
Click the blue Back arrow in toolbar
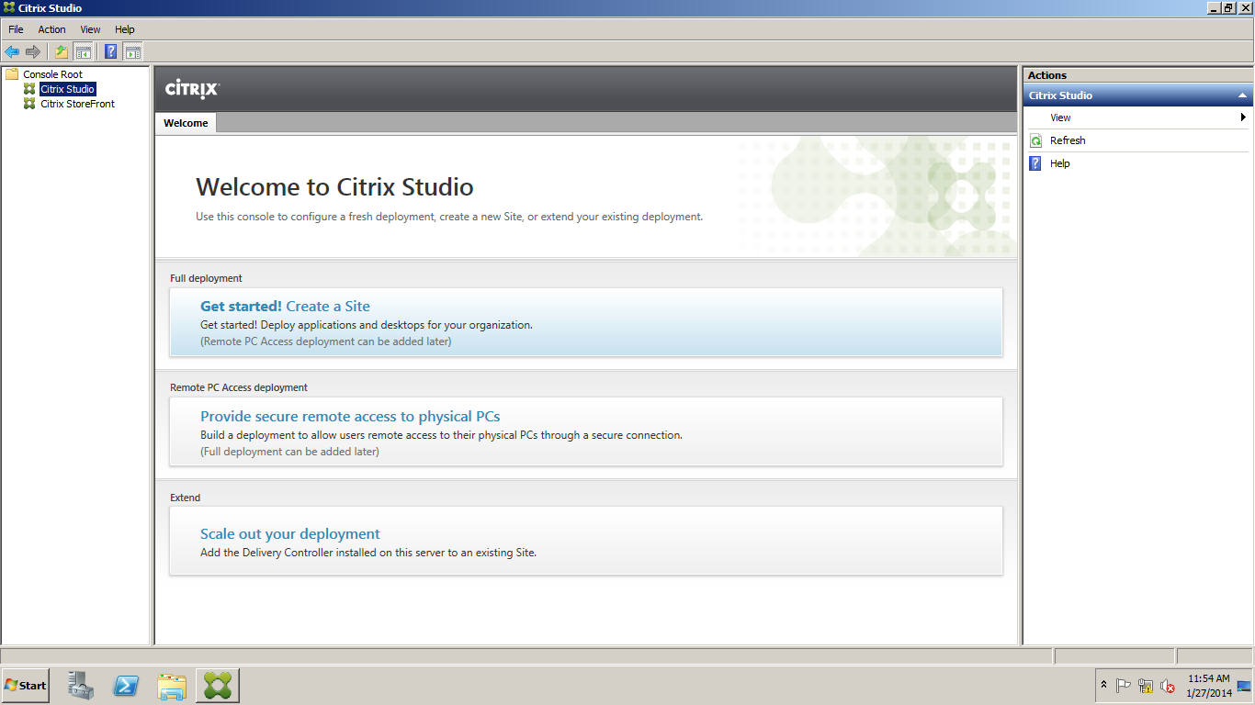coord(12,51)
